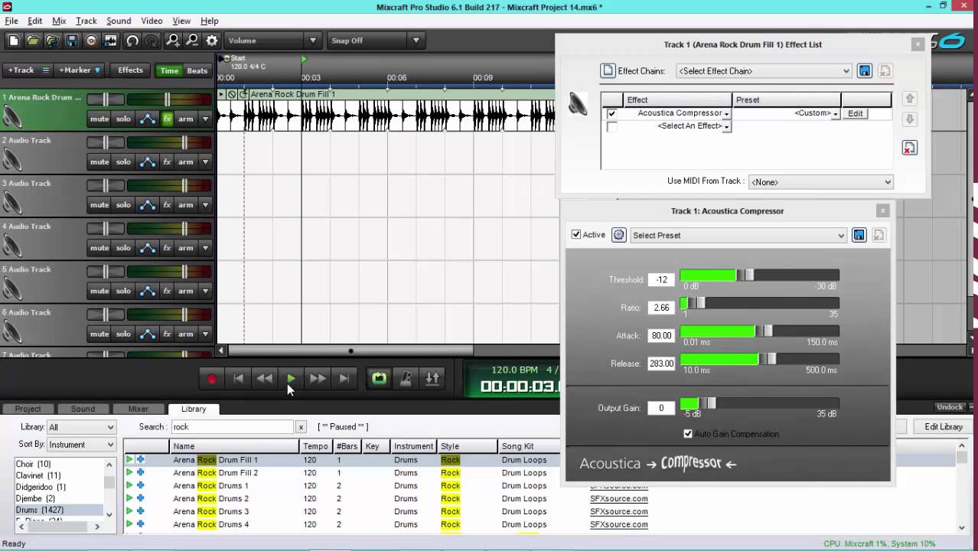Create a new project with the blank page icon
Screen dimensions: 978x551
pos(13,41)
